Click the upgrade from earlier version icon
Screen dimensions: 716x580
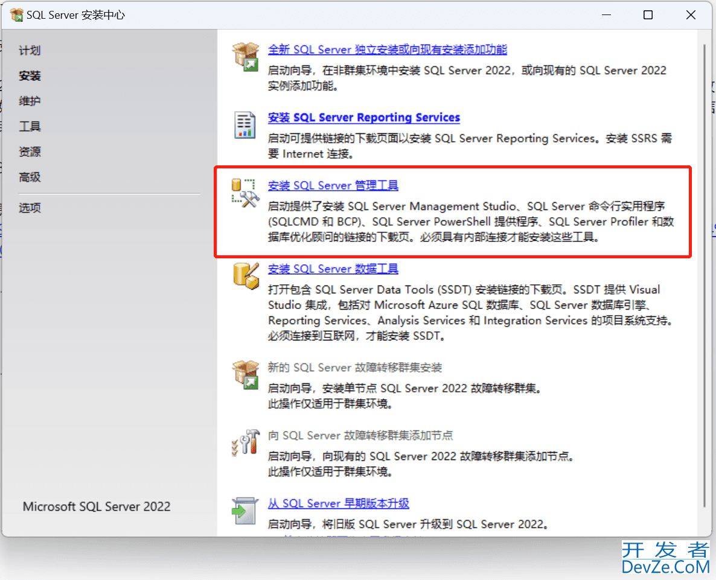click(x=245, y=511)
